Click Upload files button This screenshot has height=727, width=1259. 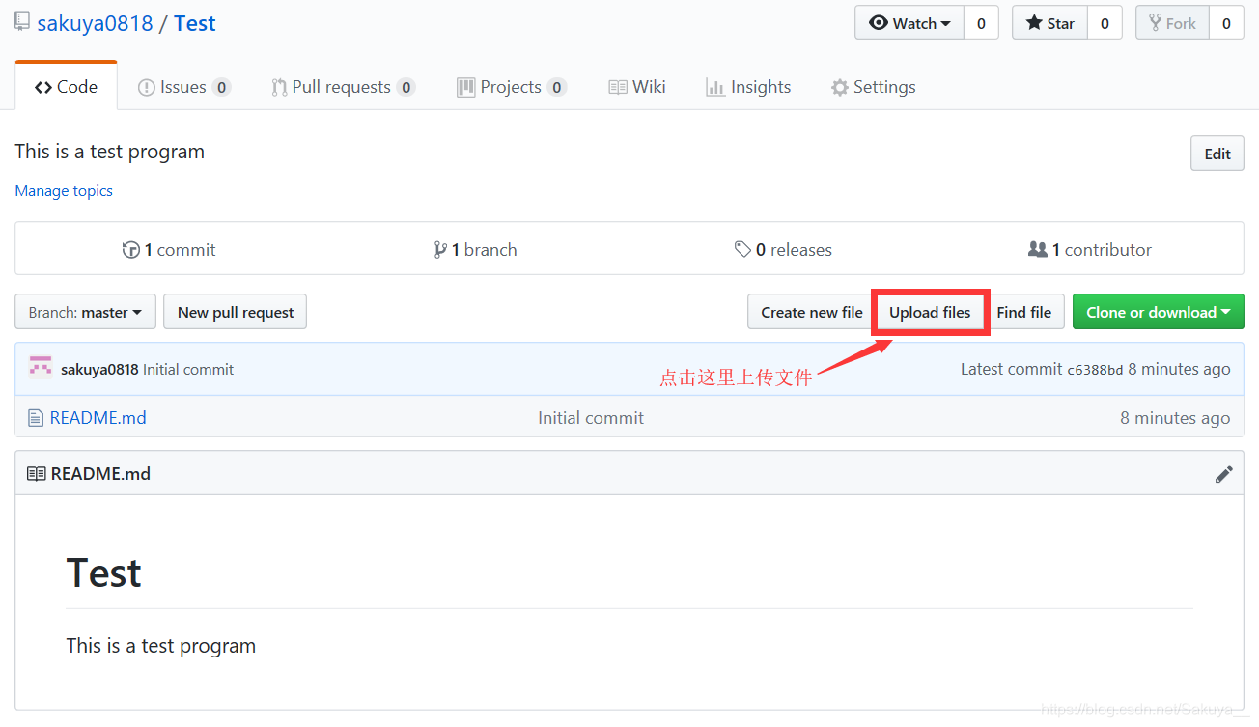(930, 312)
